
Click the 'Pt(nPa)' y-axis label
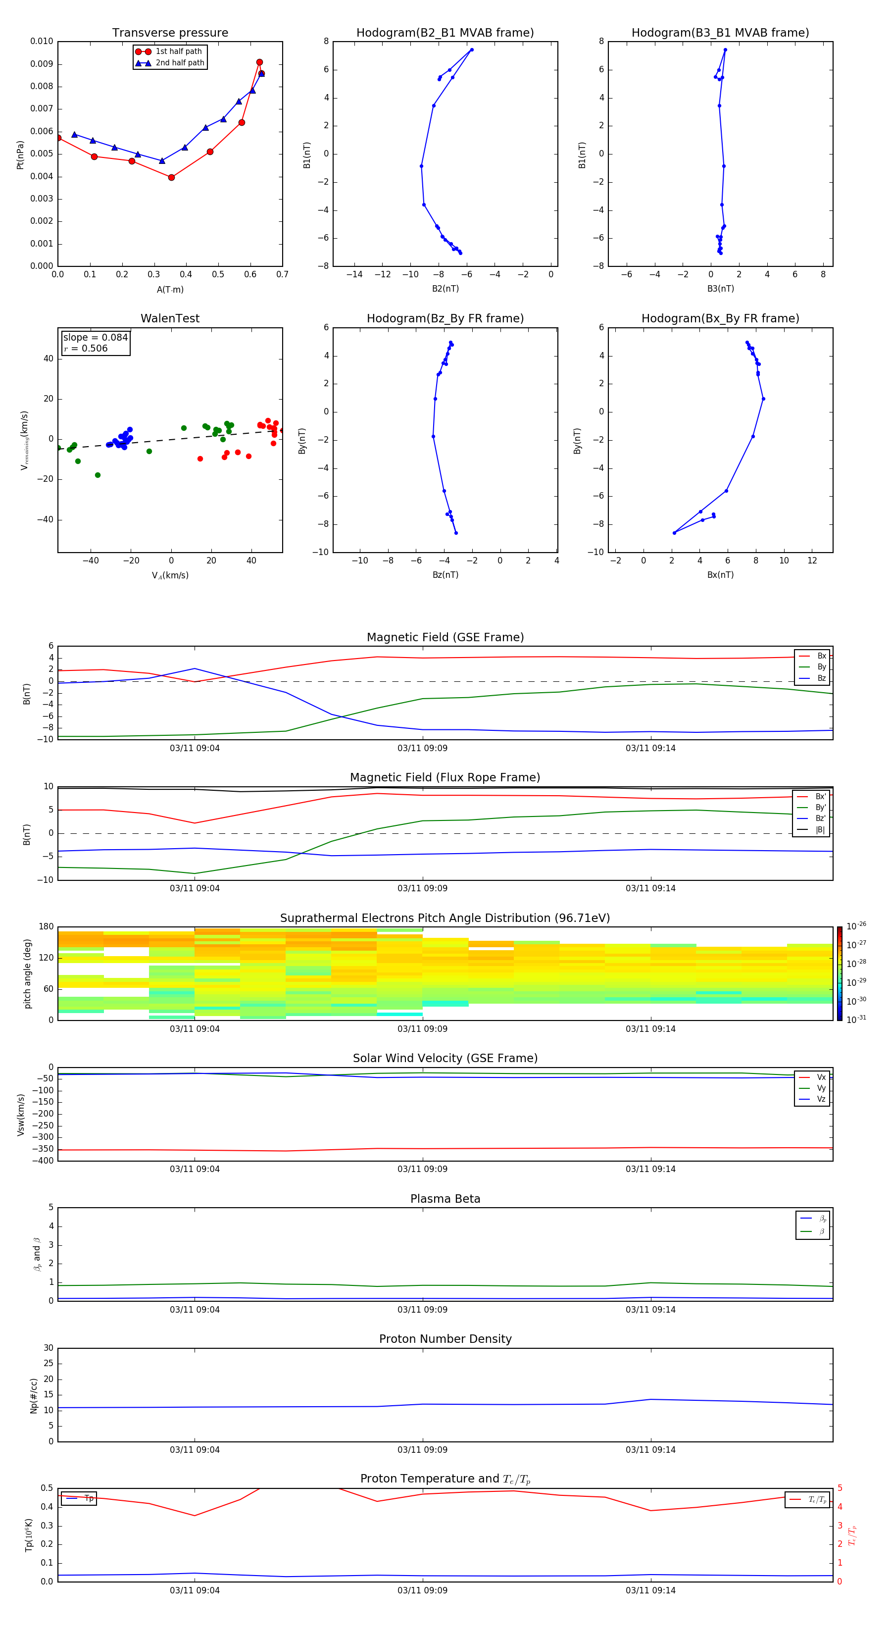coord(20,155)
